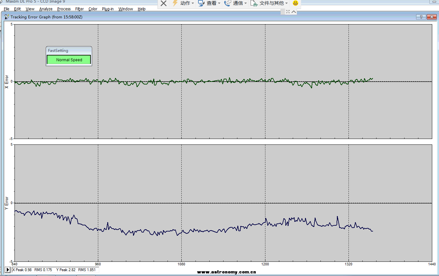Click the 1080 time axis label
The height and width of the screenshot is (276, 439).
click(x=181, y=264)
